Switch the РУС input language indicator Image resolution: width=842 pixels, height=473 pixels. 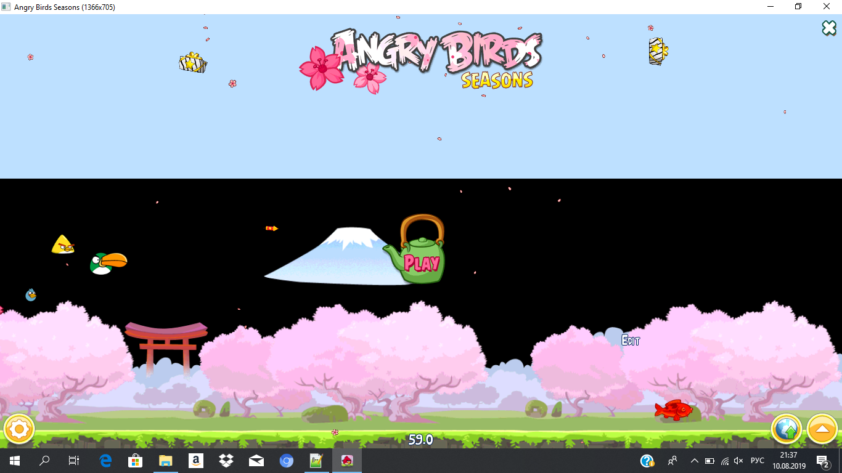pyautogui.click(x=758, y=461)
